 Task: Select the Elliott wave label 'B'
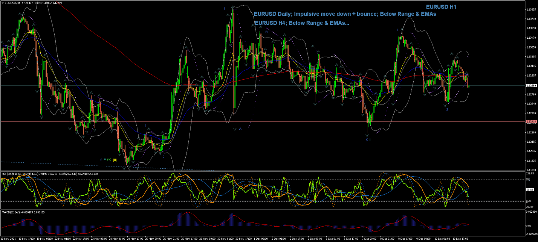point(266,32)
